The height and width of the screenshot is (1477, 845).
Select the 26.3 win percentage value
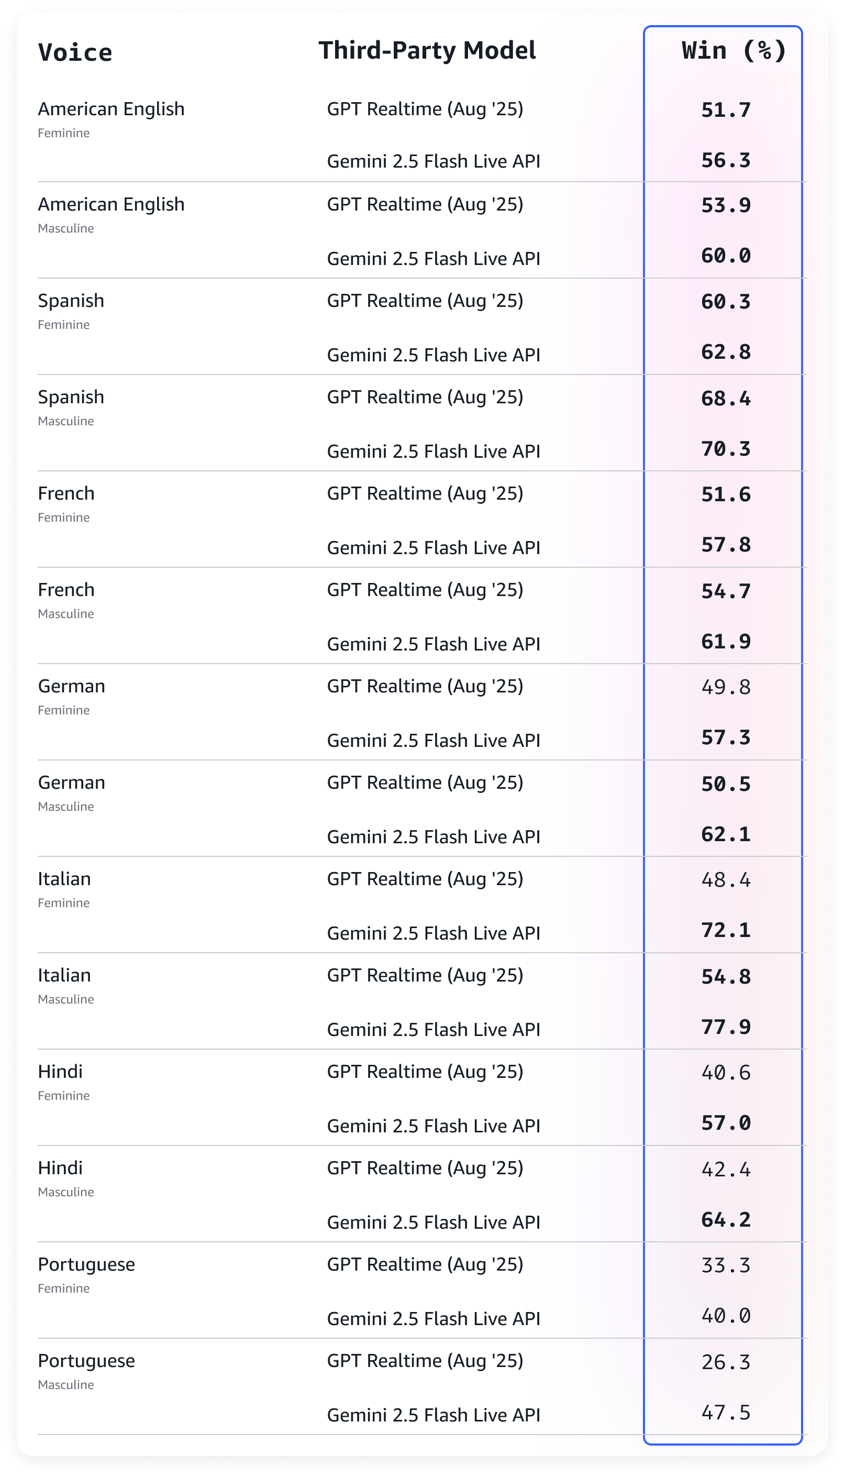pos(726,1362)
